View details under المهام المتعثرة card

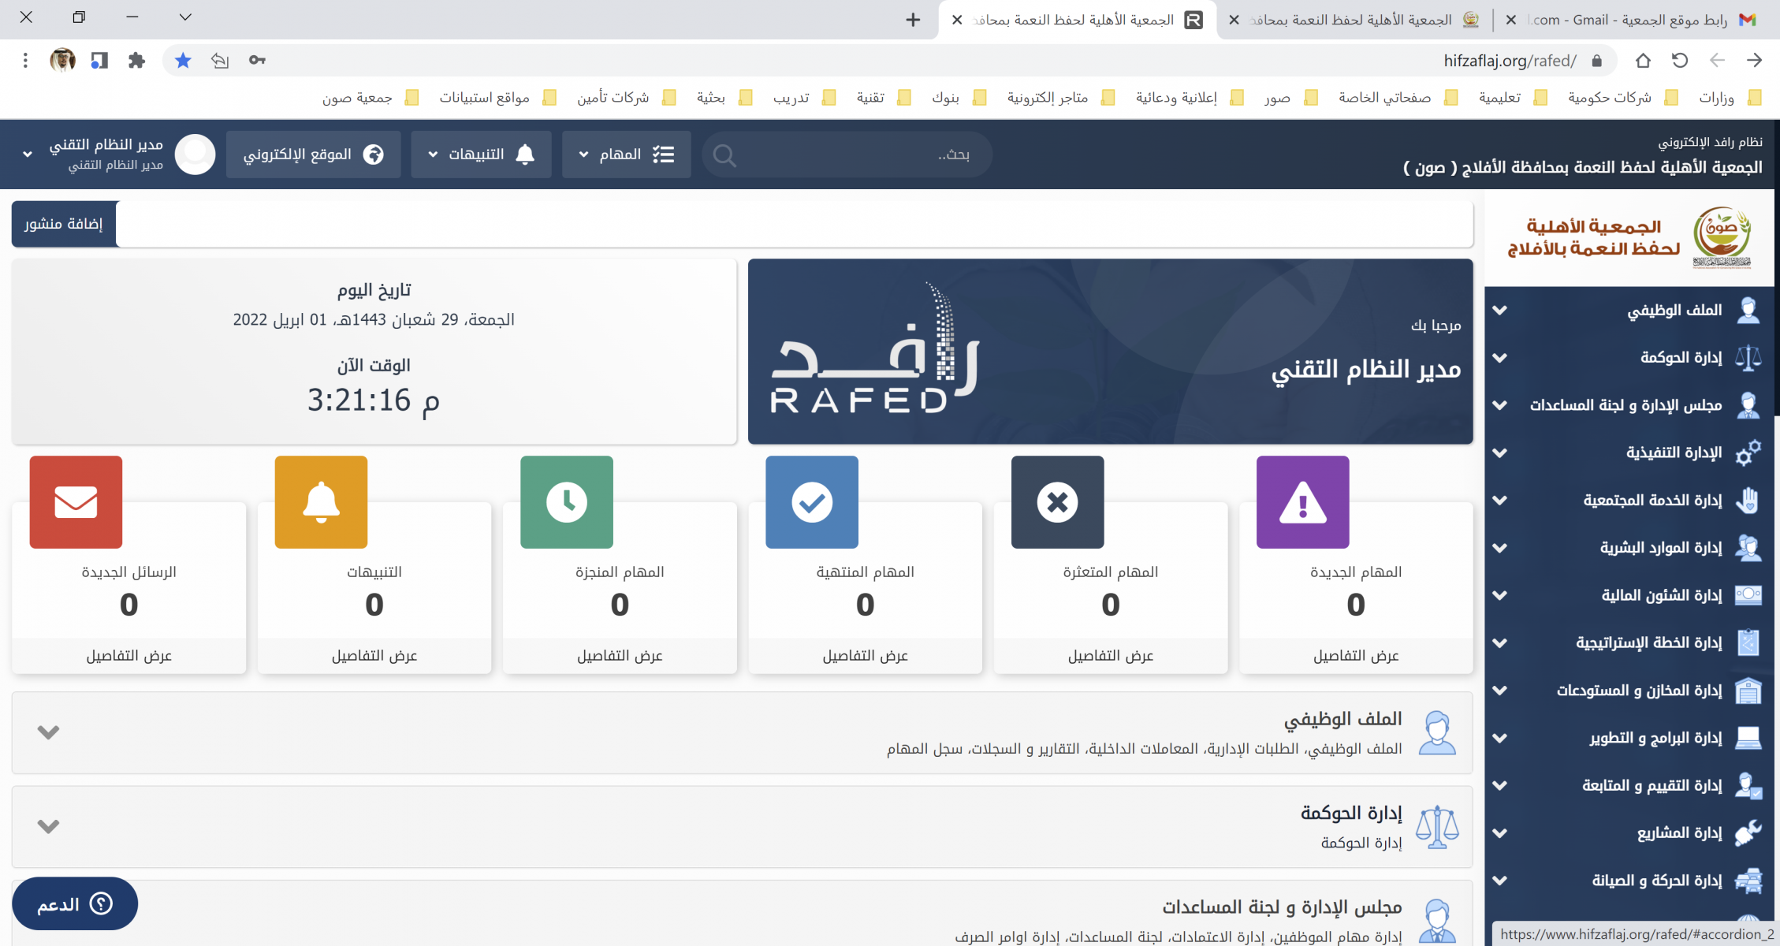[1110, 656]
